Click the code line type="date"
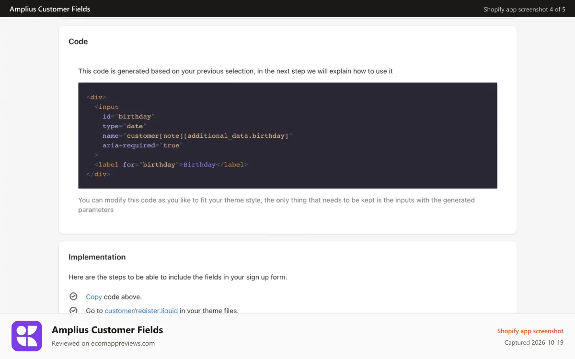The width and height of the screenshot is (575, 359). (x=125, y=126)
